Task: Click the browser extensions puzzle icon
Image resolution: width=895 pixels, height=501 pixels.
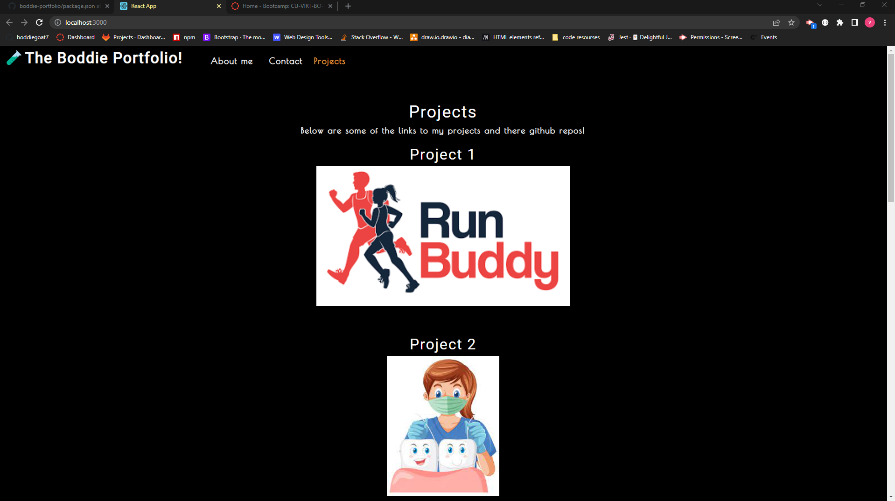Action: pos(840,22)
